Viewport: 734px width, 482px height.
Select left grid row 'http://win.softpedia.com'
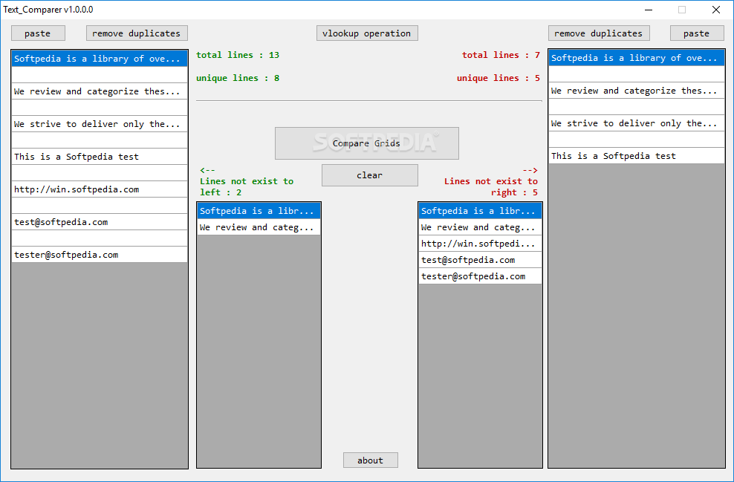100,189
